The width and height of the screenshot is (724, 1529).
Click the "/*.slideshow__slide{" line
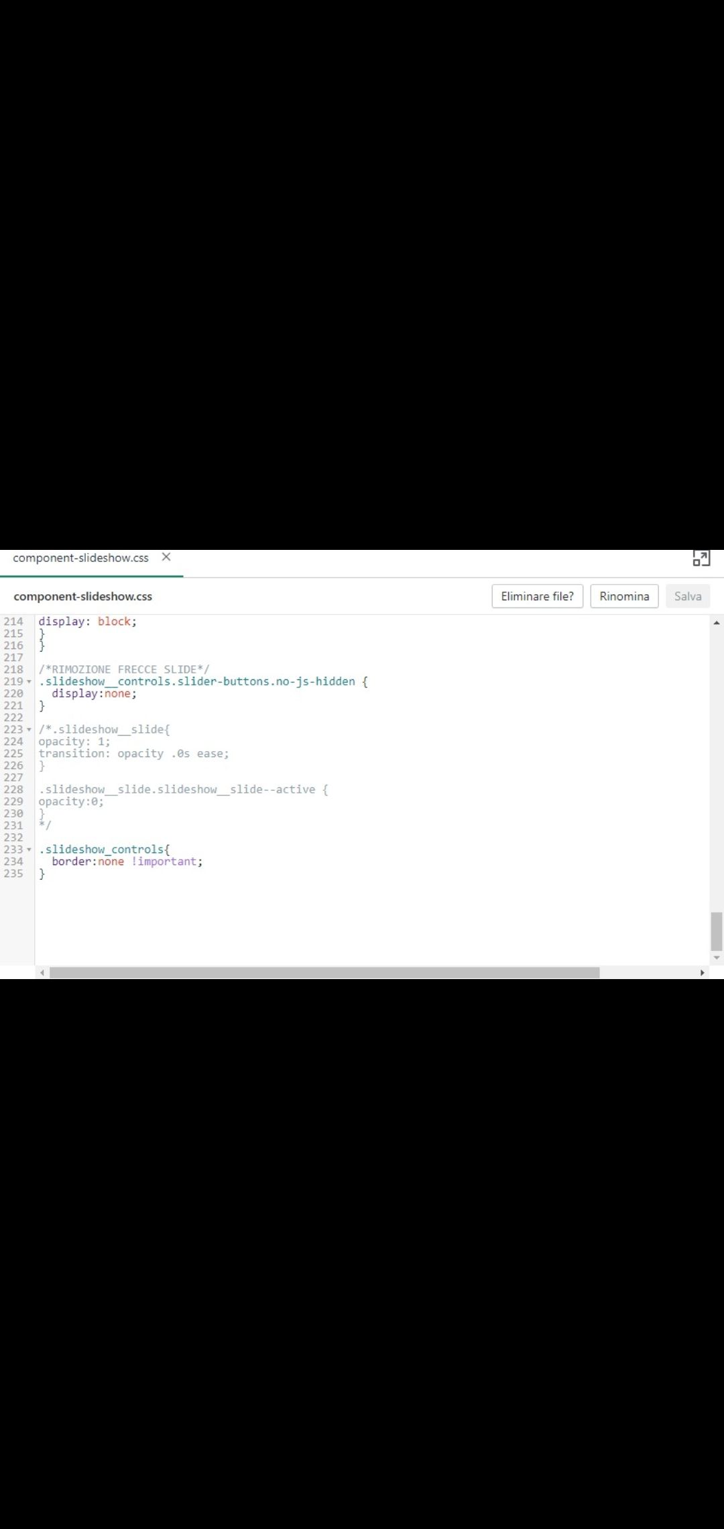pyautogui.click(x=104, y=730)
